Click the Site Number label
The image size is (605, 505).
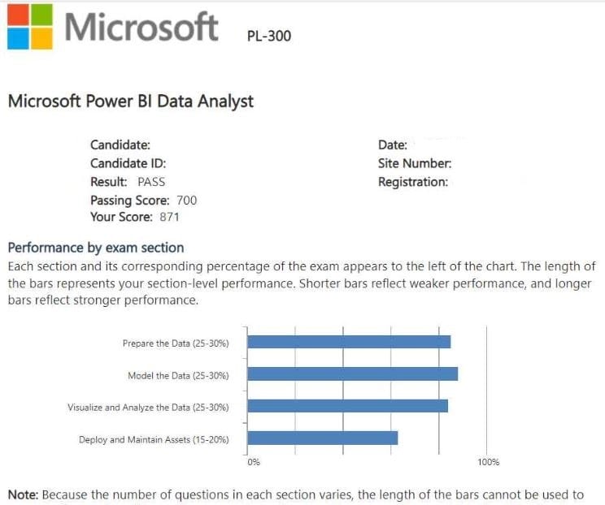(414, 163)
